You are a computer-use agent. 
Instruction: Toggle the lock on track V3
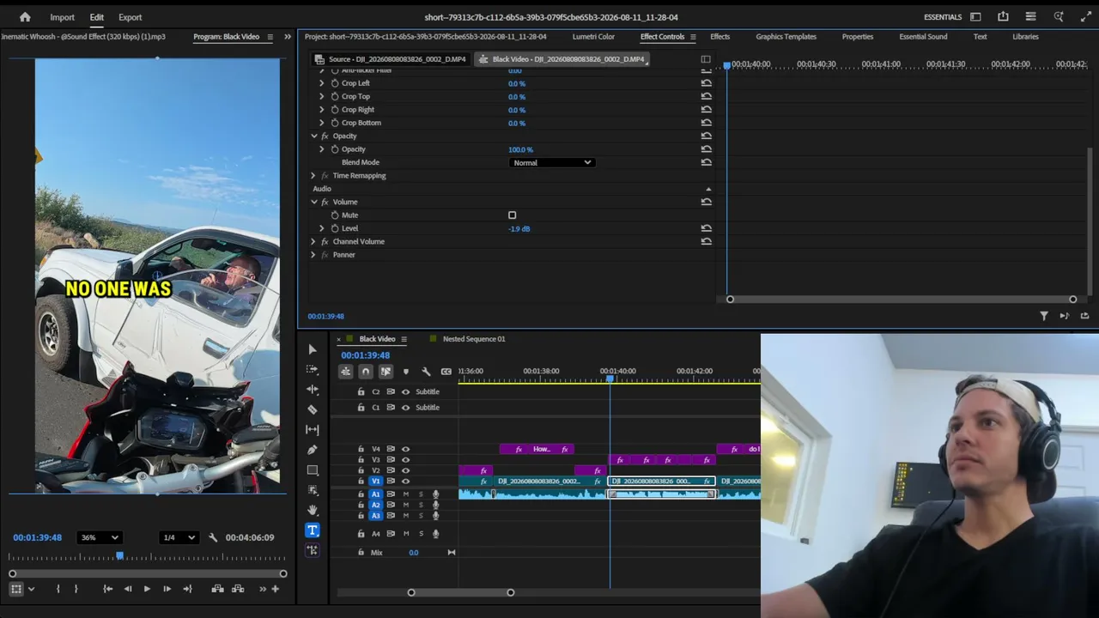(x=361, y=460)
